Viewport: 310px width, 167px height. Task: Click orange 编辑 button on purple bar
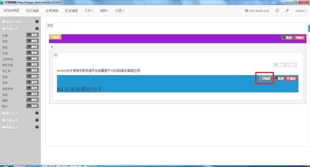pos(55,37)
